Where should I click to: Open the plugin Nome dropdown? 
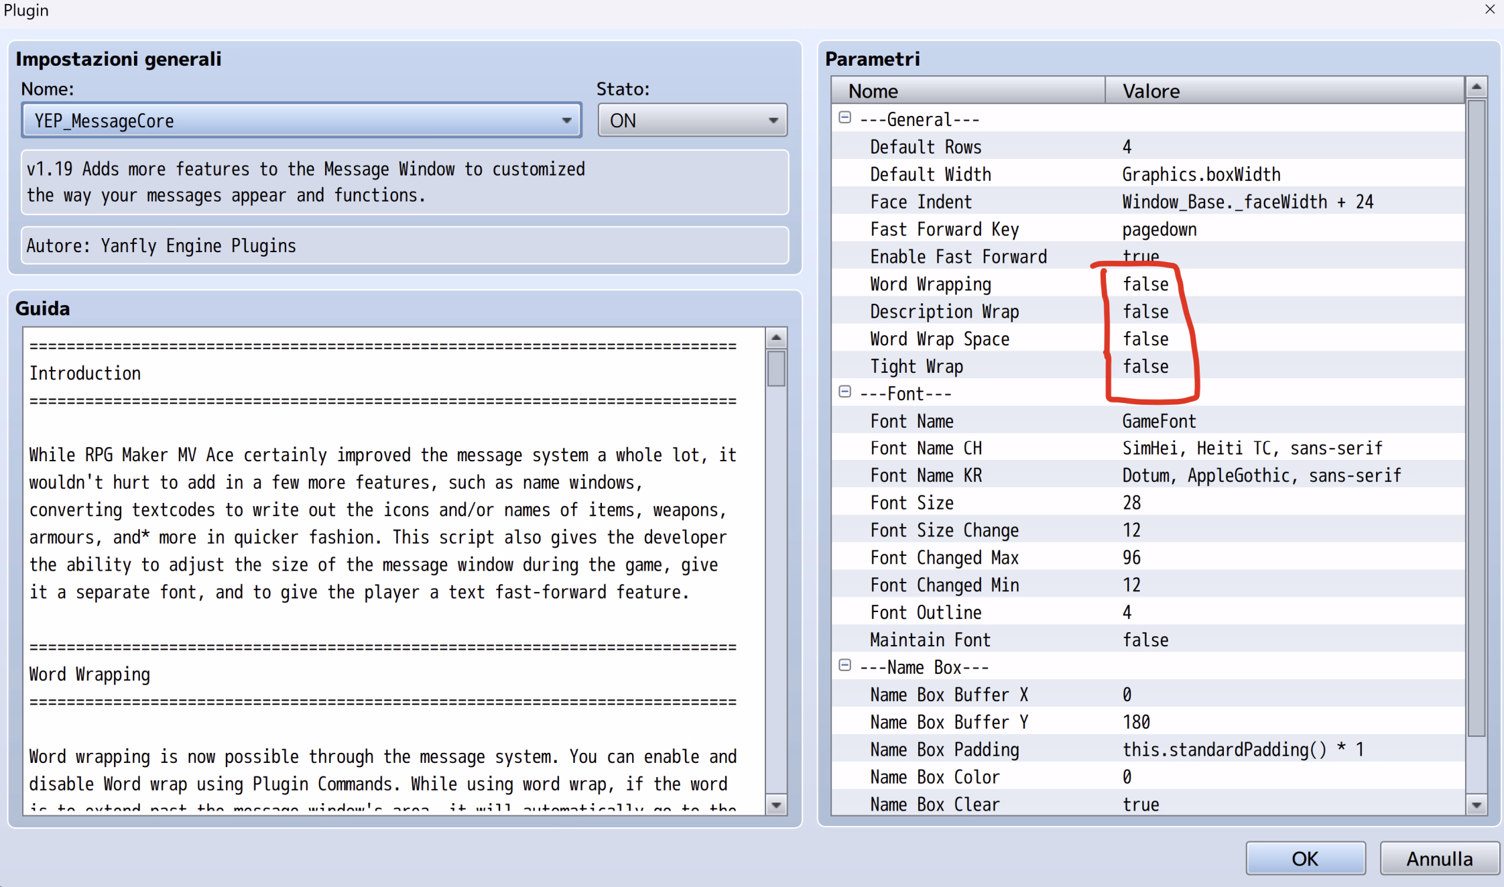[566, 121]
